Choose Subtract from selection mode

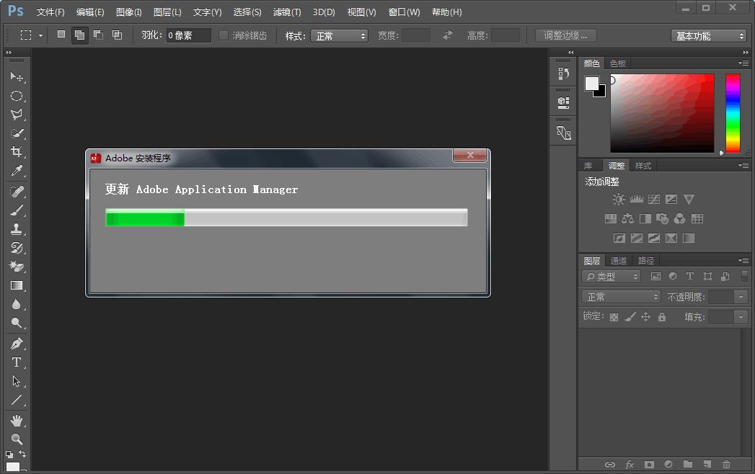(98, 35)
